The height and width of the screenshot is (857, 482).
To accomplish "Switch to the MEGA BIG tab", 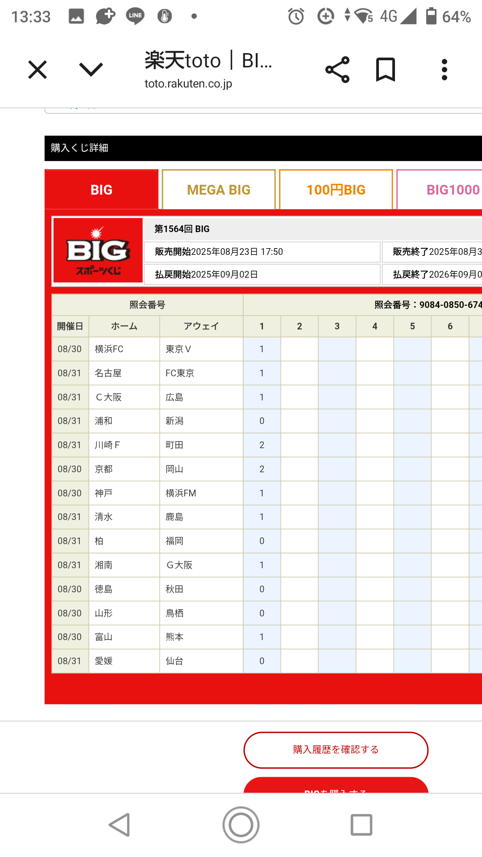I will [x=219, y=190].
